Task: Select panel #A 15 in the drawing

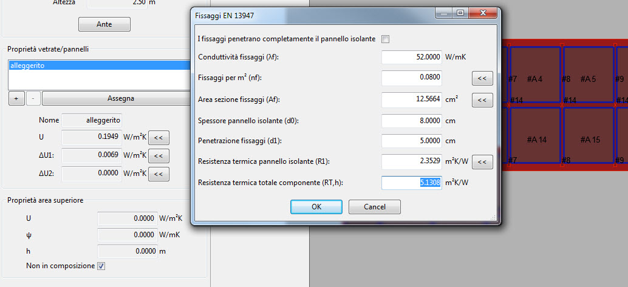Action: (589, 140)
